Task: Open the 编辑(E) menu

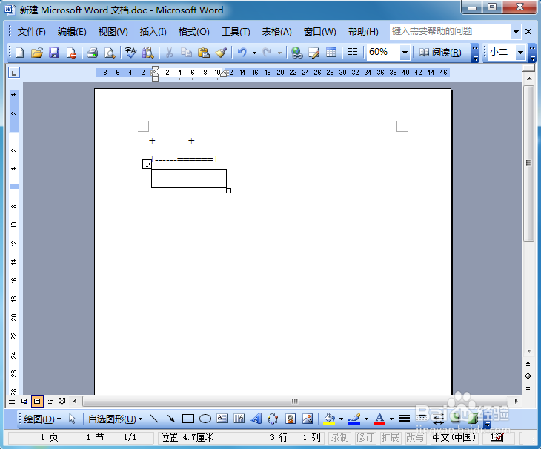Action: 72,32
